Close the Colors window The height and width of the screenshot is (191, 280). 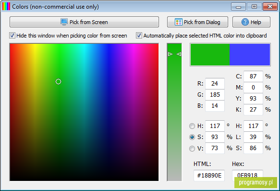point(270,7)
